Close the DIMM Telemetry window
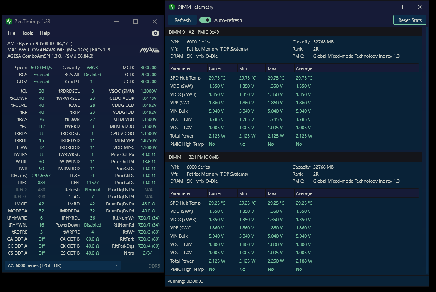 tap(420, 7)
